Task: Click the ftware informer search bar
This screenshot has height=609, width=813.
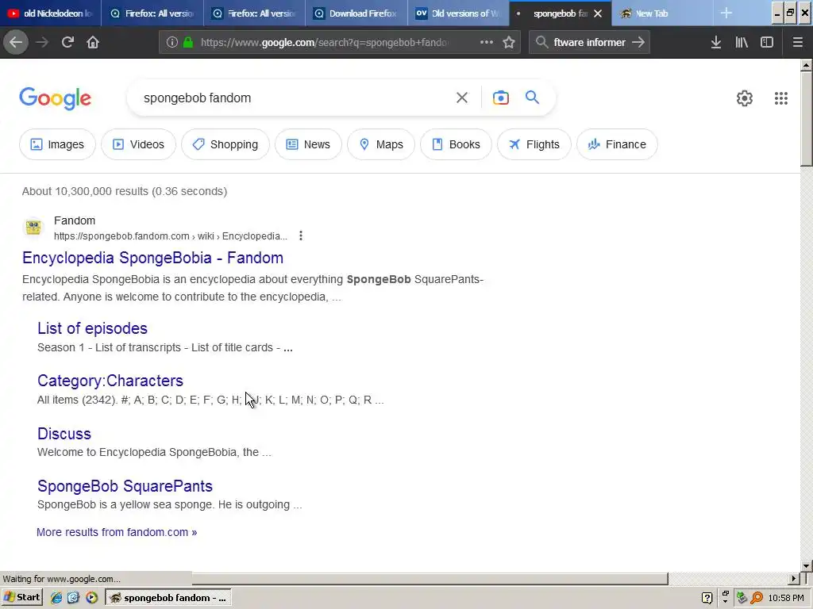Action: pos(589,42)
